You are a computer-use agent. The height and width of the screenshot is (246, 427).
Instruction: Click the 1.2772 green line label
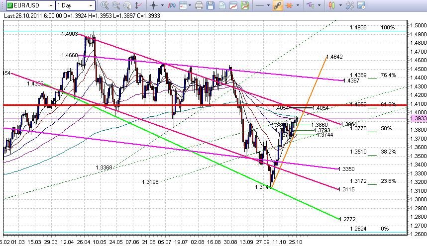(x=347, y=219)
